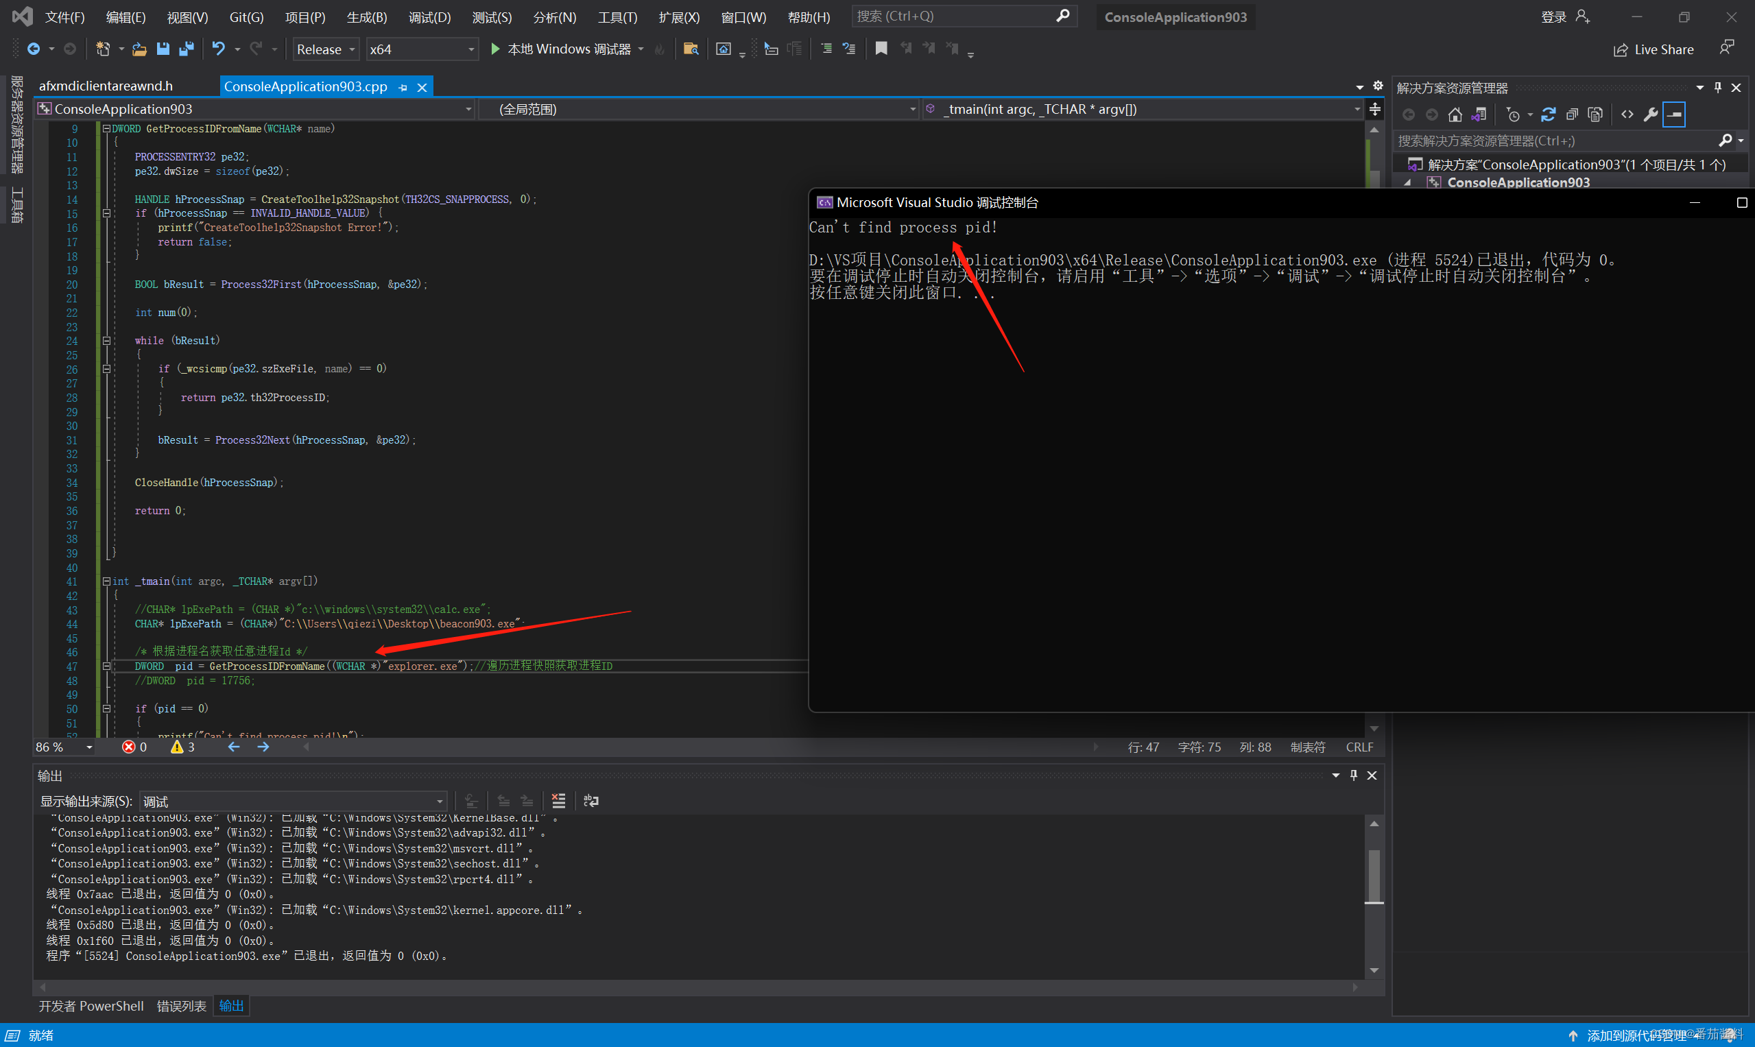Click the Save All icon
Viewport: 1755px width, 1047px height.
tap(187, 49)
